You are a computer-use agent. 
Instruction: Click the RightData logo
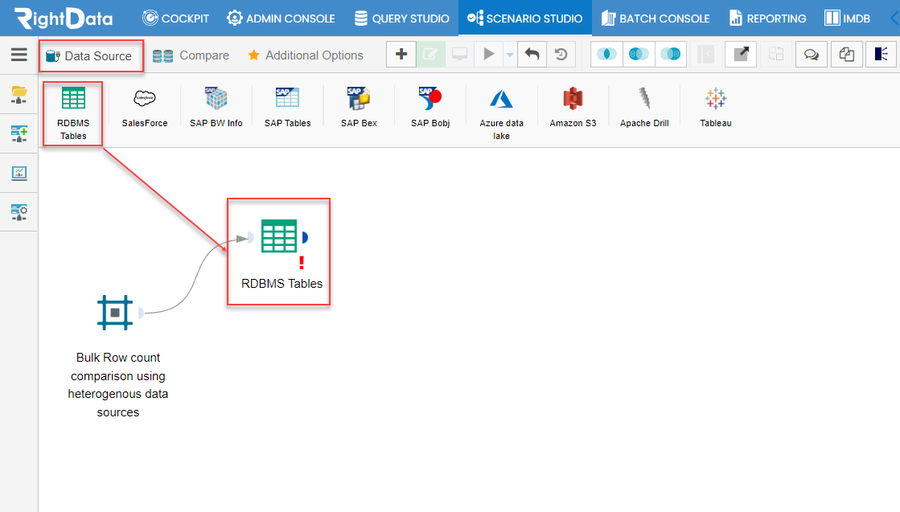coord(64,18)
